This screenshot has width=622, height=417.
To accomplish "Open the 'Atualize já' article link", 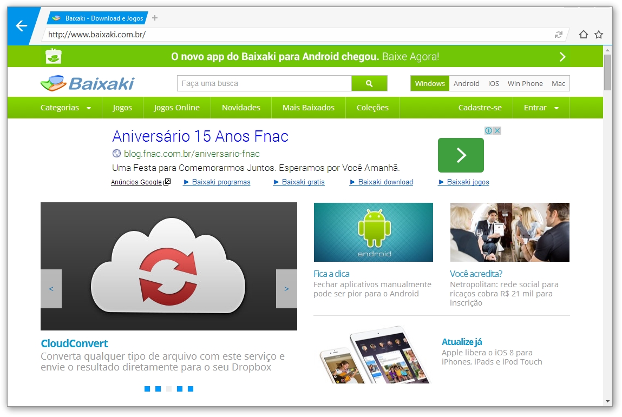I will (462, 342).
